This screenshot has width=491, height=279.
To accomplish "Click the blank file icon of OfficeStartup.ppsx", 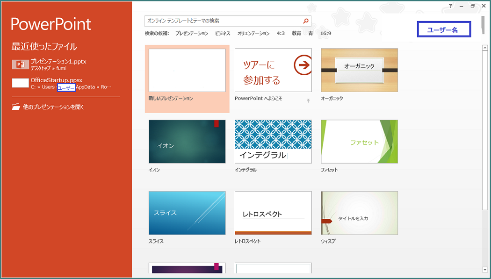I will (x=21, y=83).
